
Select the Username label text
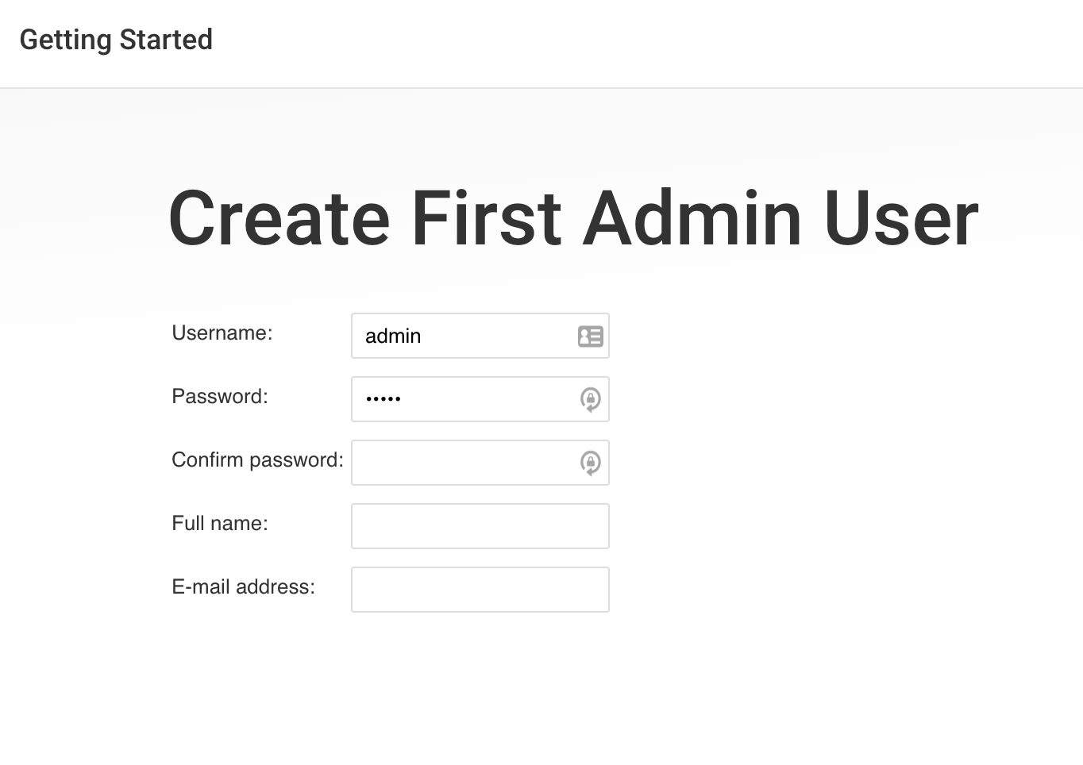click(222, 333)
